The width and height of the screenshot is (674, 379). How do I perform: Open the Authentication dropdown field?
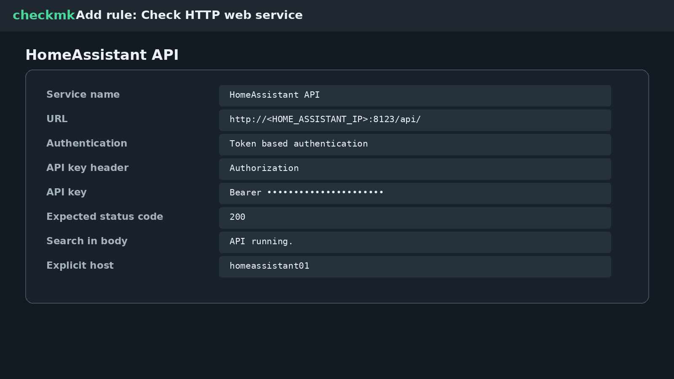415,144
